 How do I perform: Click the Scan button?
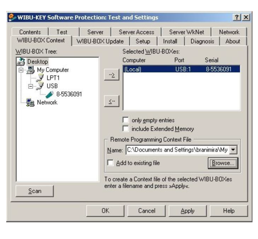pyautogui.click(x=35, y=191)
